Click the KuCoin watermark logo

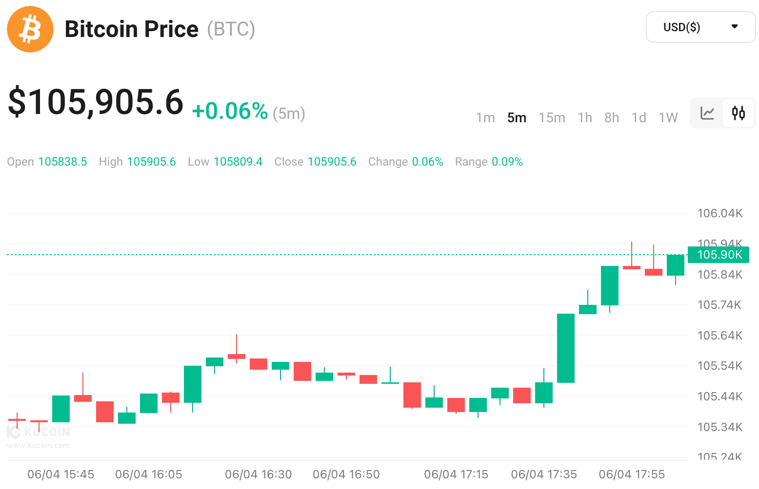coord(39,432)
